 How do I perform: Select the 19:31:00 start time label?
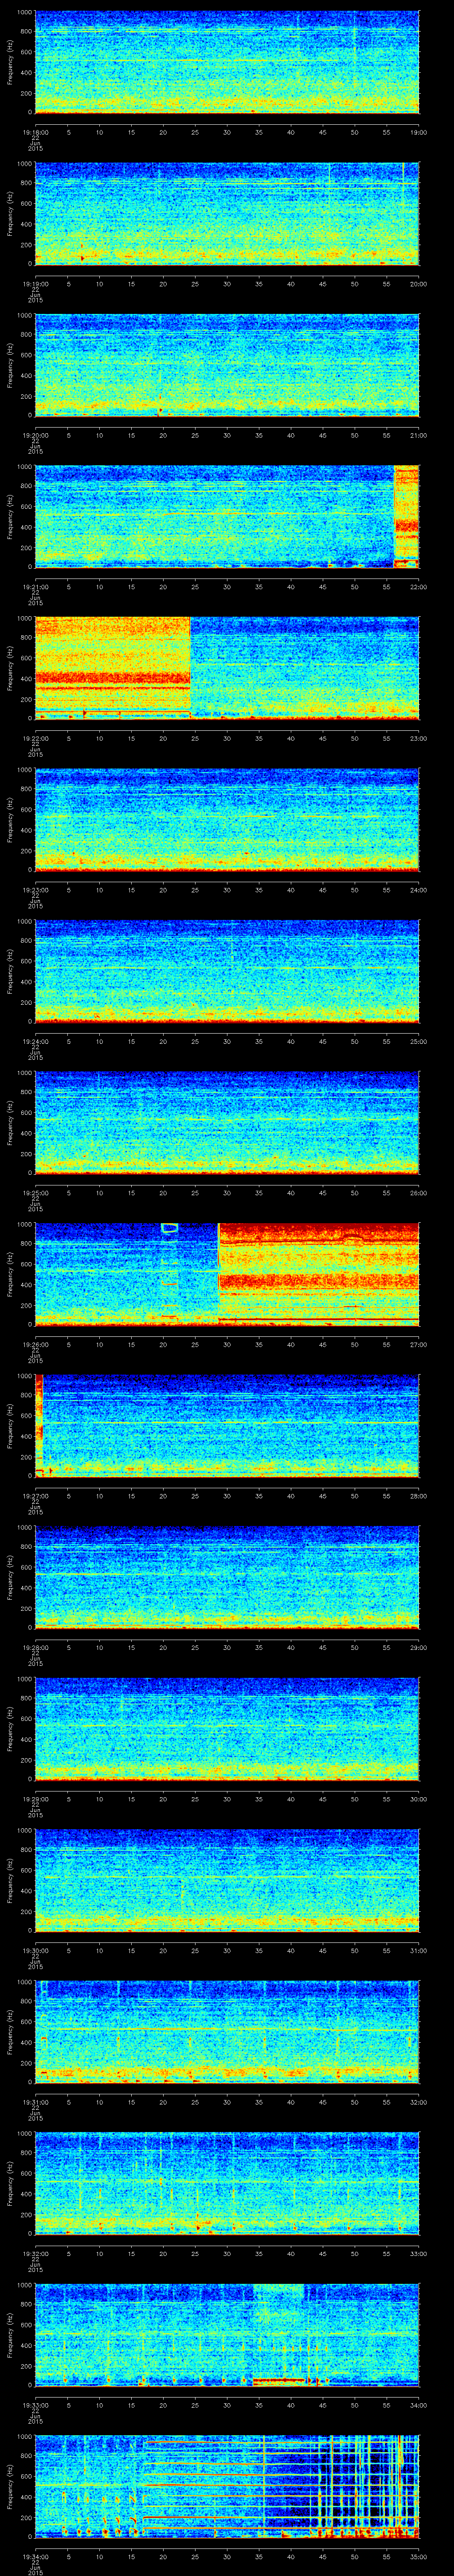(x=35, y=2102)
